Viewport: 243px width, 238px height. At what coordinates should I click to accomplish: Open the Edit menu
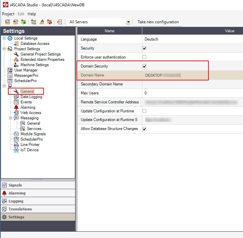point(21,14)
